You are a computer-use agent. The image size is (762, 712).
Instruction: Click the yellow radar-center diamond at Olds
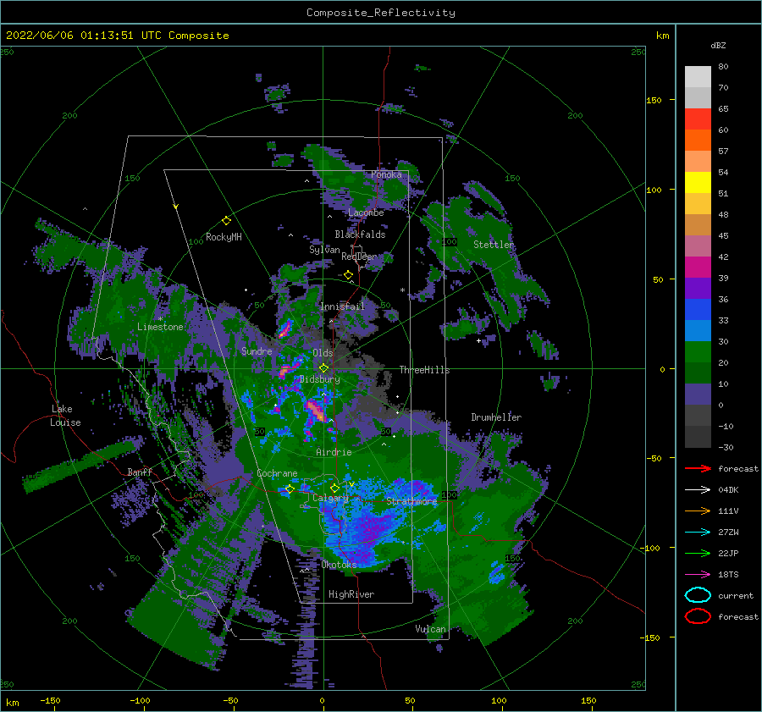(323, 368)
